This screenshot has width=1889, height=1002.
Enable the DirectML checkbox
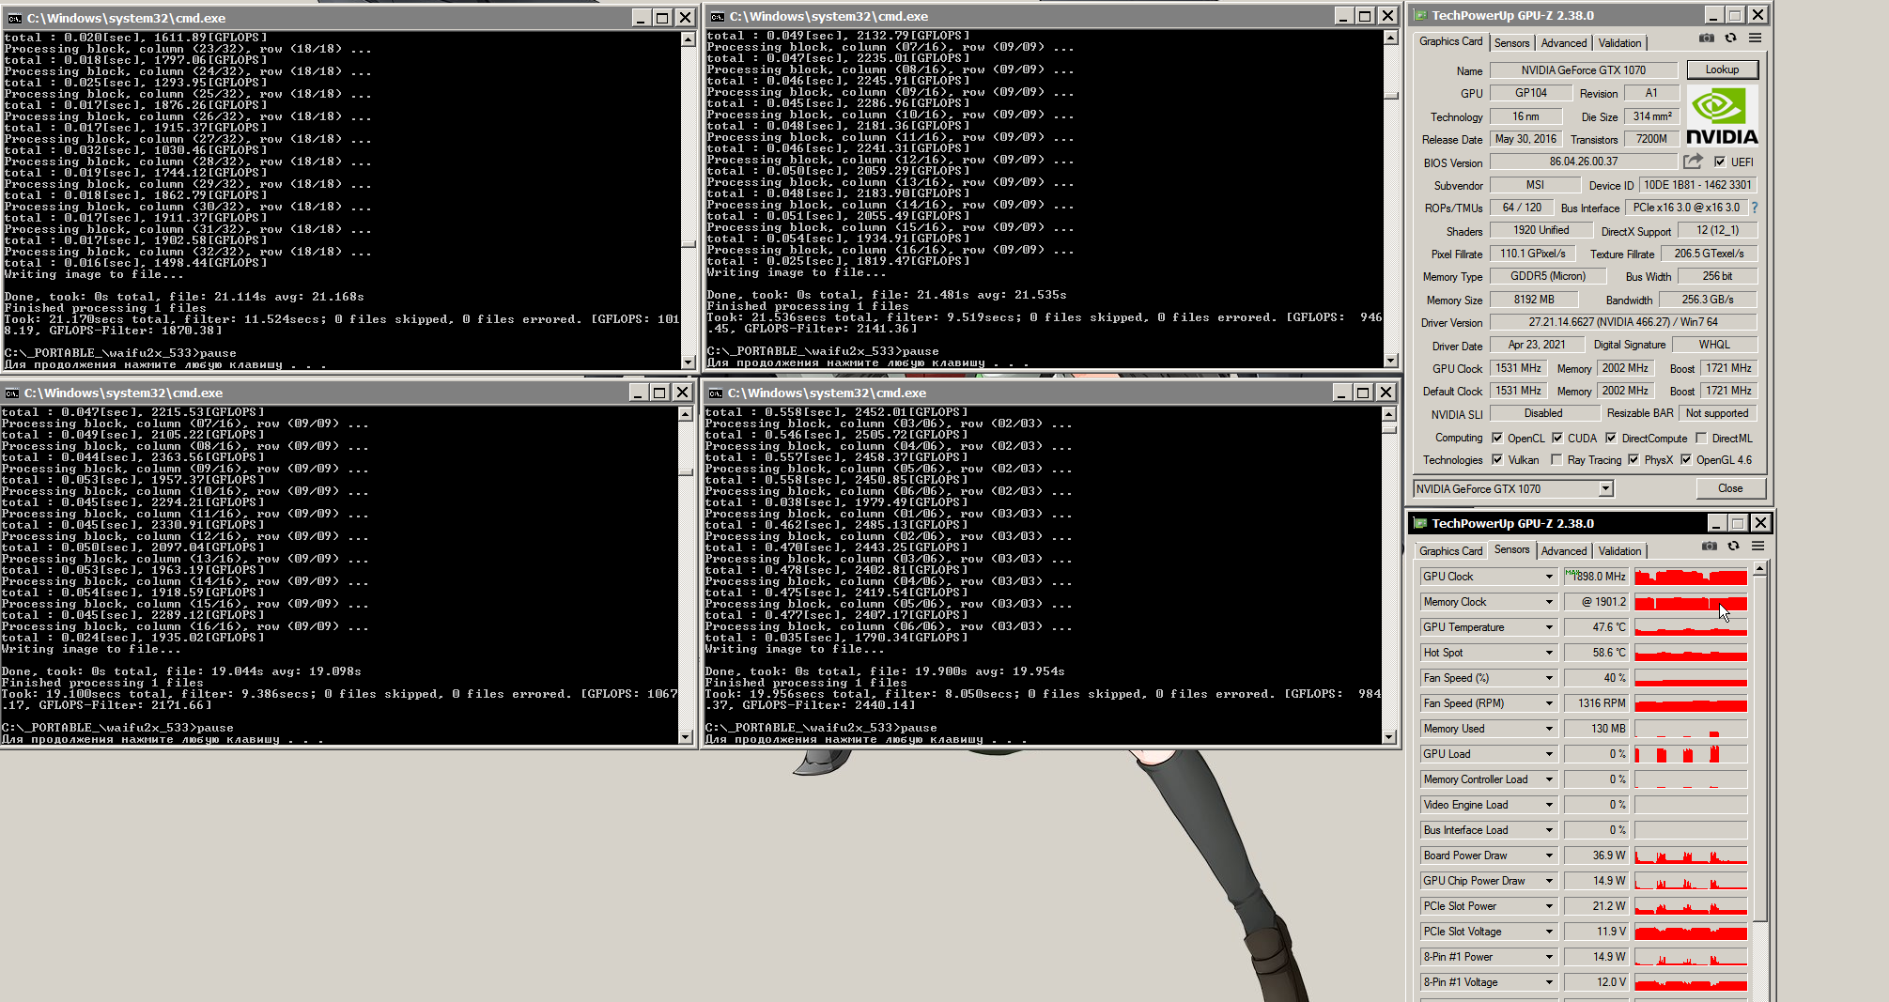[1700, 438]
